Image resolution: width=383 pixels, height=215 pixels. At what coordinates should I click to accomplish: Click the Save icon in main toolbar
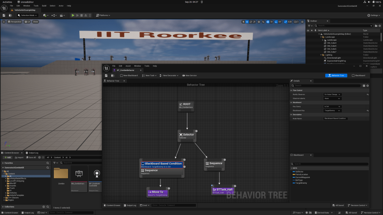tap(4, 15)
